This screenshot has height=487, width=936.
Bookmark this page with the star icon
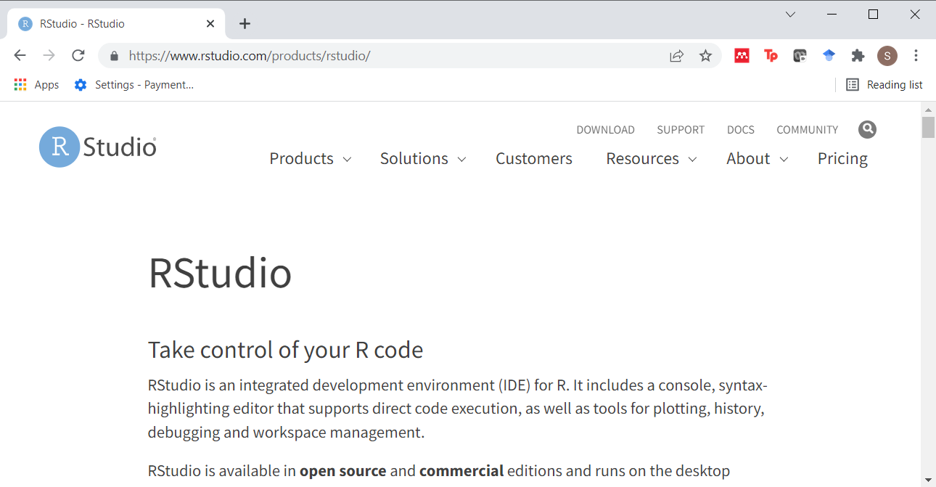[x=705, y=56]
